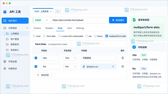Open the File type dropdown

tap(70, 67)
